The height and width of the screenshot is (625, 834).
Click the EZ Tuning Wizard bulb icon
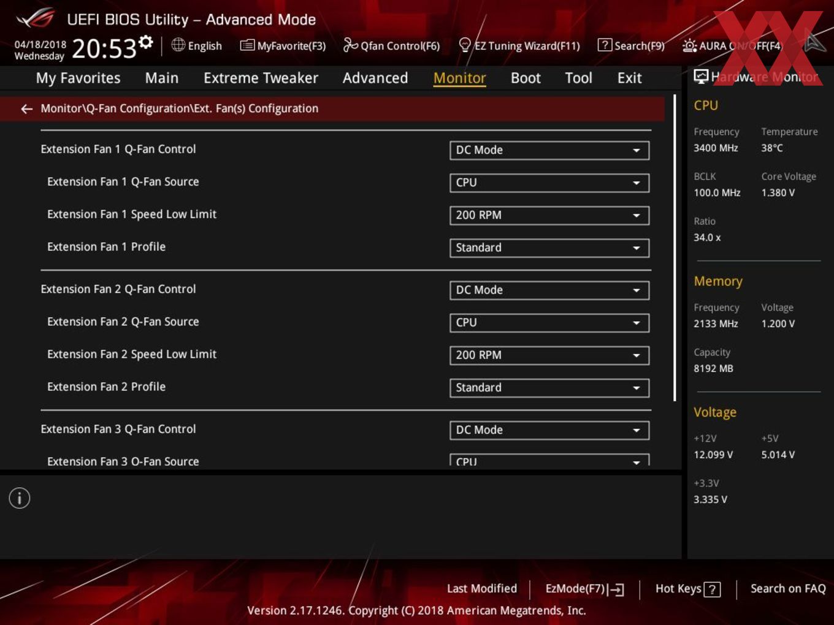coord(465,45)
